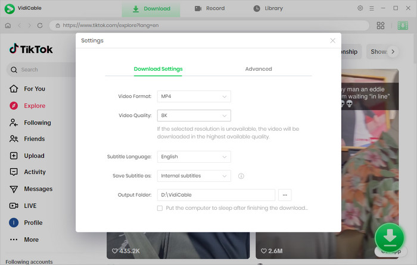
Task: Open the video with 435.2K likes
Action: point(178,245)
